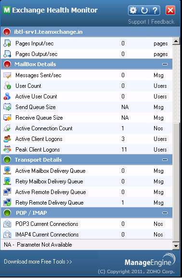The image size is (182, 278).
Task: Select the Active Connection Count label
Action: [44, 128]
